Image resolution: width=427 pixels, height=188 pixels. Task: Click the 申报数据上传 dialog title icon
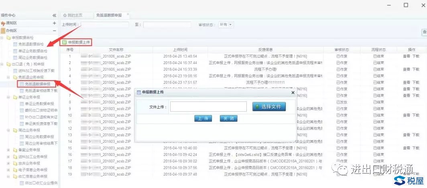(x=138, y=93)
